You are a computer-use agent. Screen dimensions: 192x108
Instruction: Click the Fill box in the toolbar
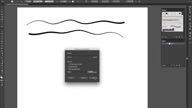(x=1, y=77)
